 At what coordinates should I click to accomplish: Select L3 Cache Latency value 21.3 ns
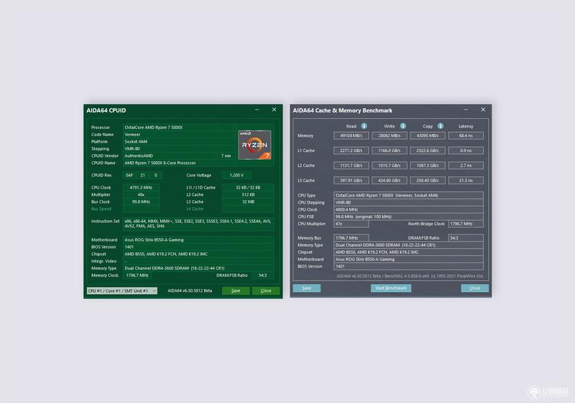(466, 181)
